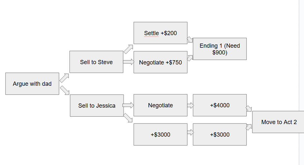The width and height of the screenshot is (304, 165).
Task: Click the arrow from +$4000 to Move to Act 2
Action: tap(249, 108)
